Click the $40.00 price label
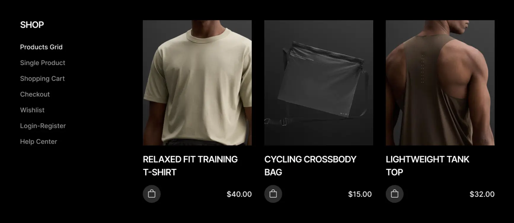The image size is (514, 223). tap(239, 194)
